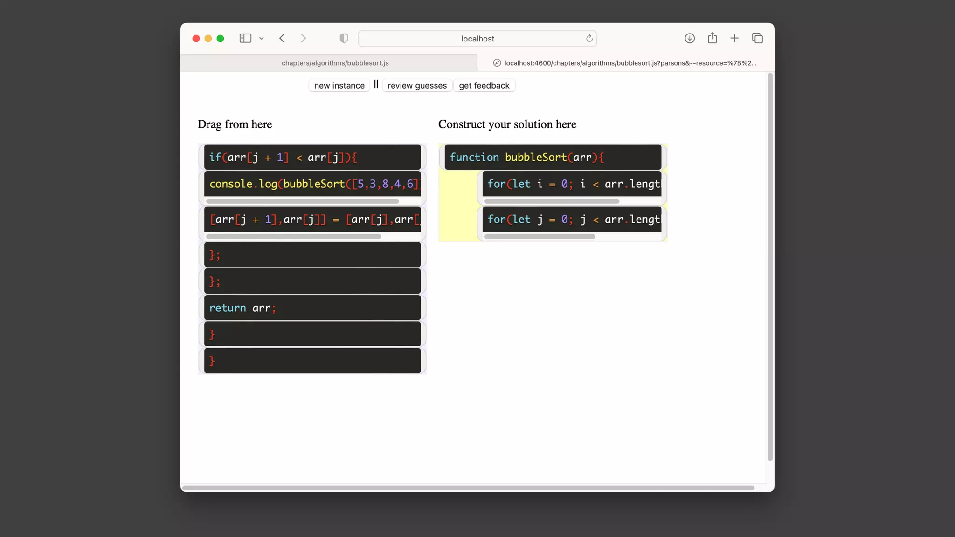Viewport: 955px width, 537px height.
Task: Click the new instance button
Action: pos(339,85)
